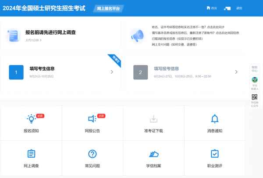Screen dimensions: 263x178
Task: Click the blue step number 1 box
Action: [16, 72]
